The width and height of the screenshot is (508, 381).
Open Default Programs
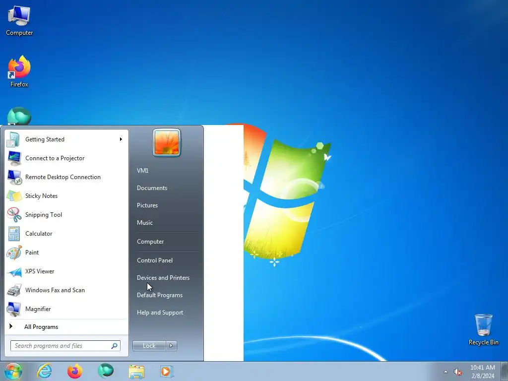(160, 295)
